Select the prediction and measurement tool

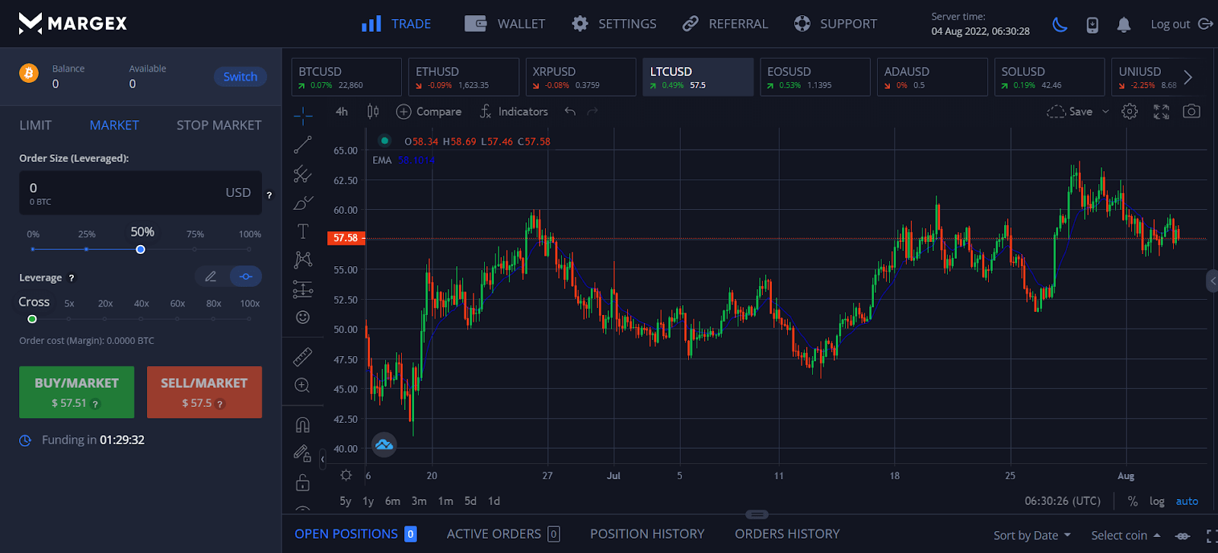click(303, 289)
